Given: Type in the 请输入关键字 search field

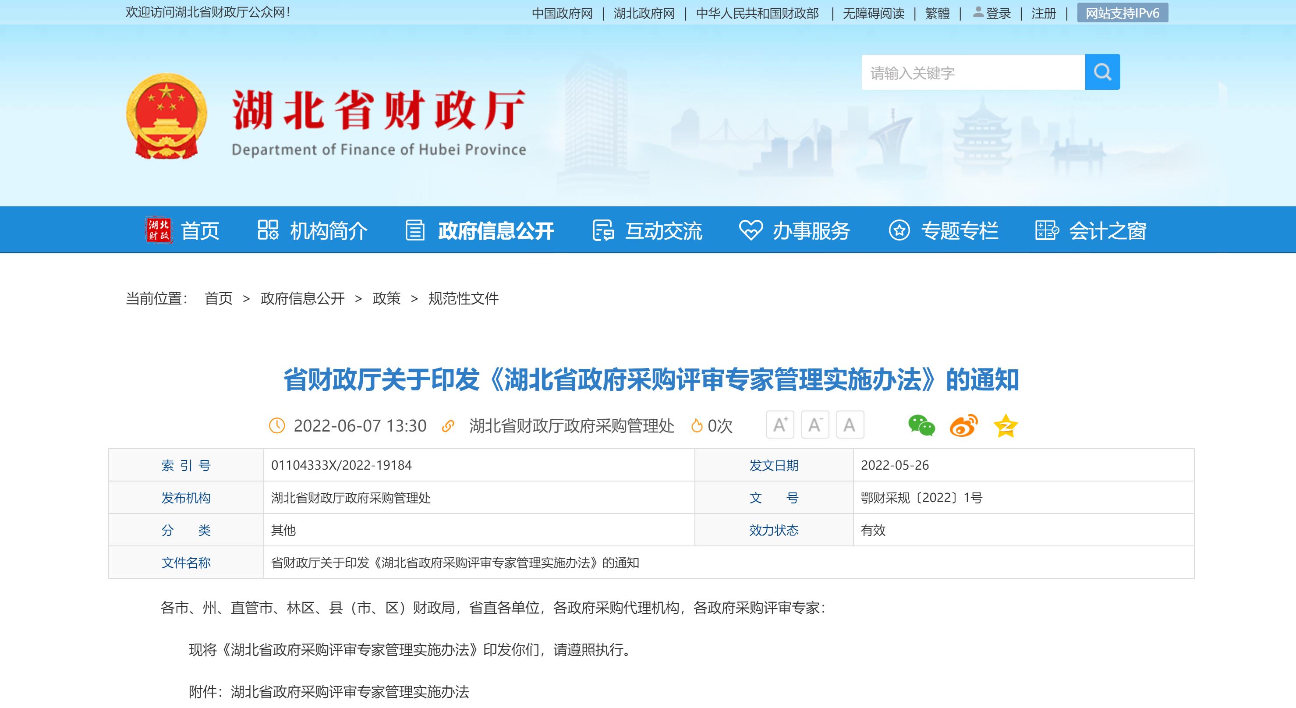Looking at the screenshot, I should [972, 72].
